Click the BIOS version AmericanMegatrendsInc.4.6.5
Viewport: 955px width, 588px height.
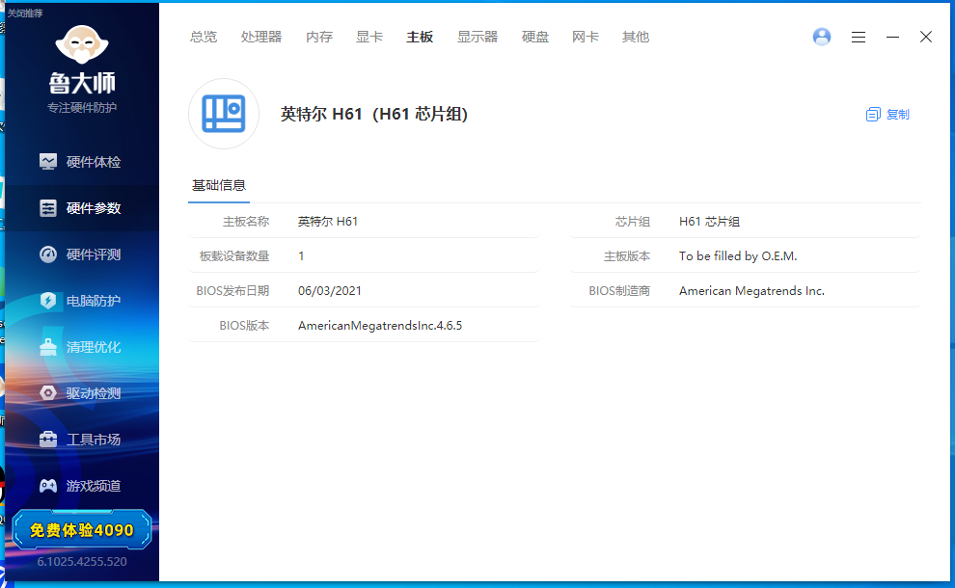click(380, 326)
